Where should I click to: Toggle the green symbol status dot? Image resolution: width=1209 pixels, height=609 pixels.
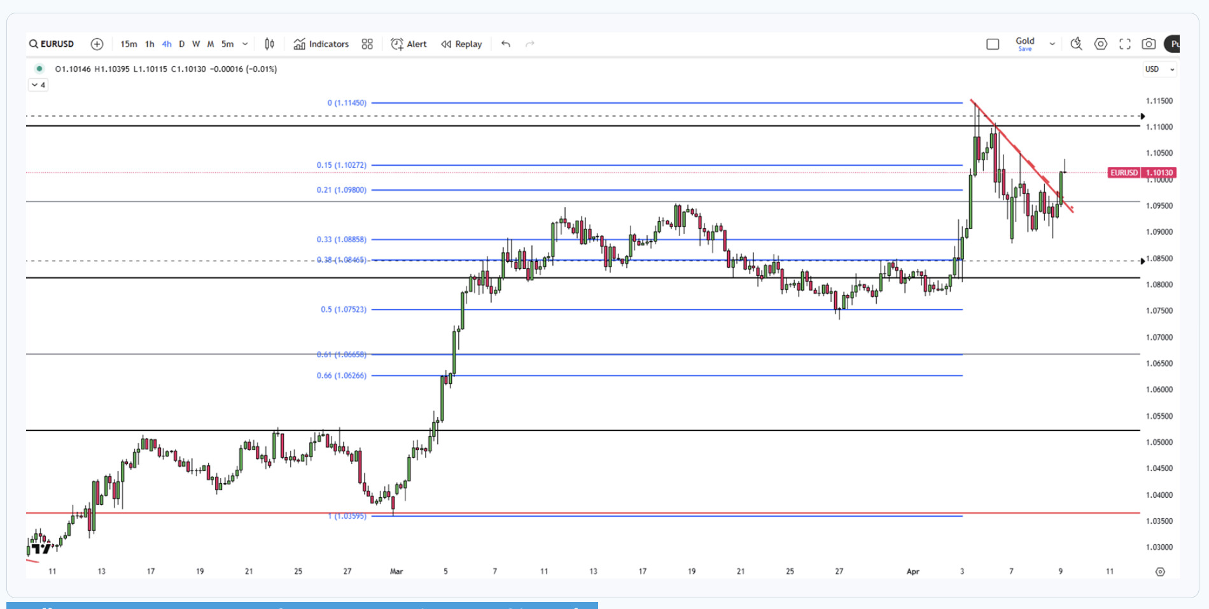(x=39, y=69)
